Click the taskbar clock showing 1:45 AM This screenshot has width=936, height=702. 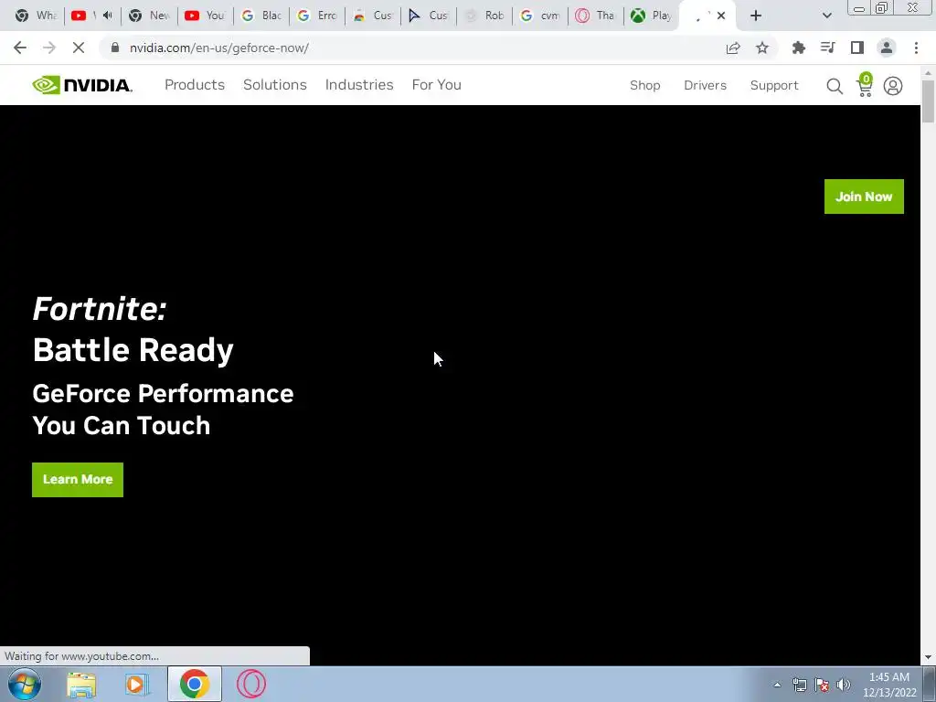[x=889, y=685]
